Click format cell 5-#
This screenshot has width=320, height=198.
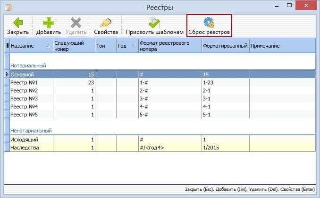click(144, 115)
